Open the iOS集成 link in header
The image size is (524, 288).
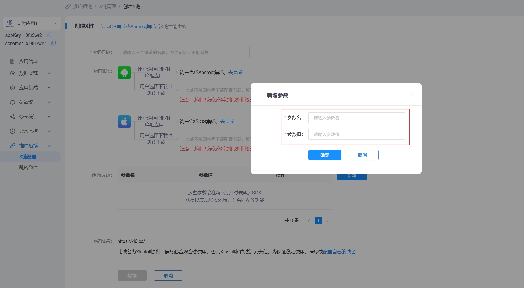coord(117,26)
